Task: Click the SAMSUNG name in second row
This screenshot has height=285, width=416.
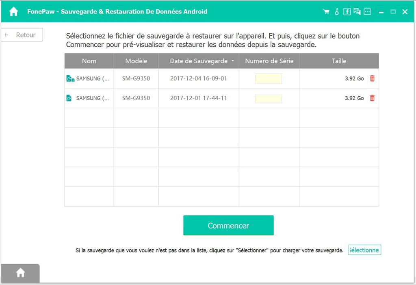Action: [x=92, y=98]
